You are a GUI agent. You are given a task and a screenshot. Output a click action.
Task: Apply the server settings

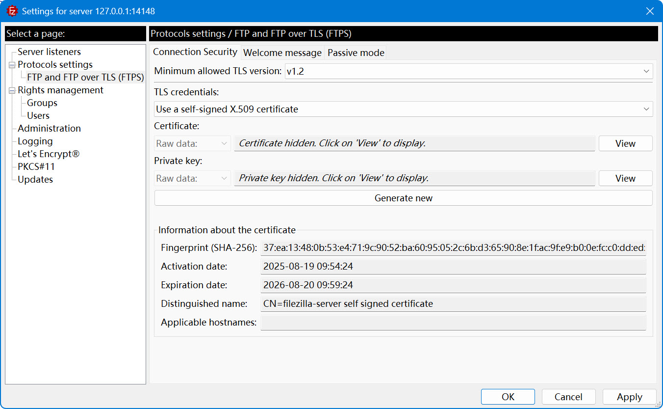pos(629,397)
